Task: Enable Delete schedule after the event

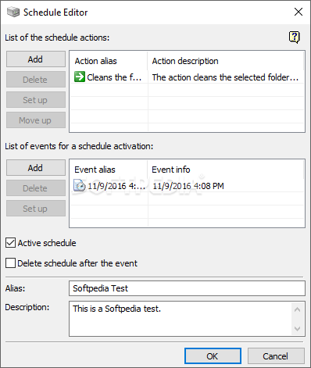Action: 10,263
